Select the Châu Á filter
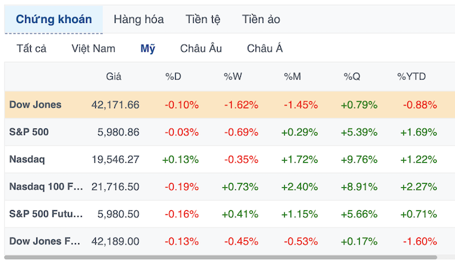The height and width of the screenshot is (264, 455). click(x=265, y=48)
